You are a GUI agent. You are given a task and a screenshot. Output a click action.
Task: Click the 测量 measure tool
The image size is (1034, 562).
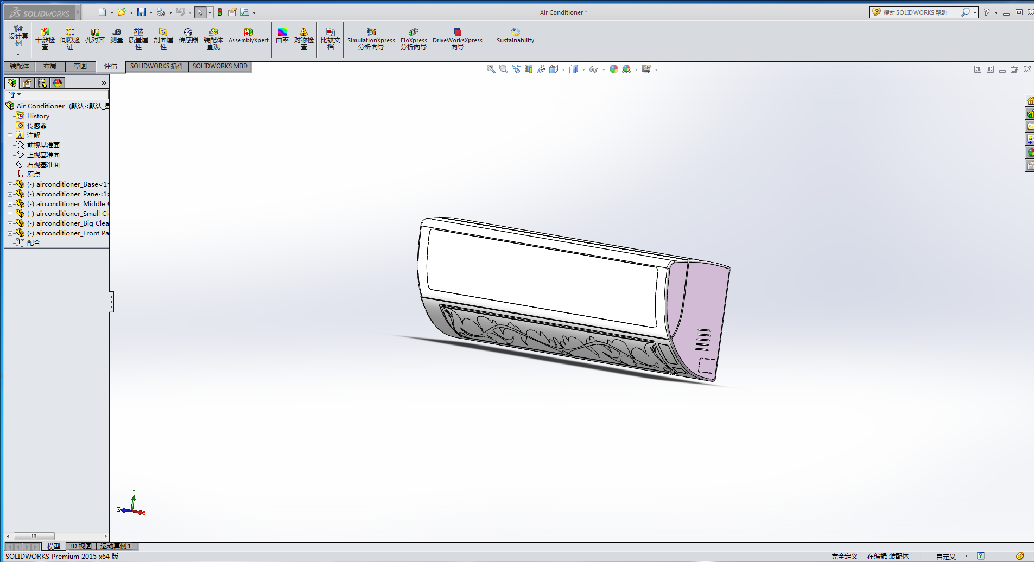click(x=117, y=36)
